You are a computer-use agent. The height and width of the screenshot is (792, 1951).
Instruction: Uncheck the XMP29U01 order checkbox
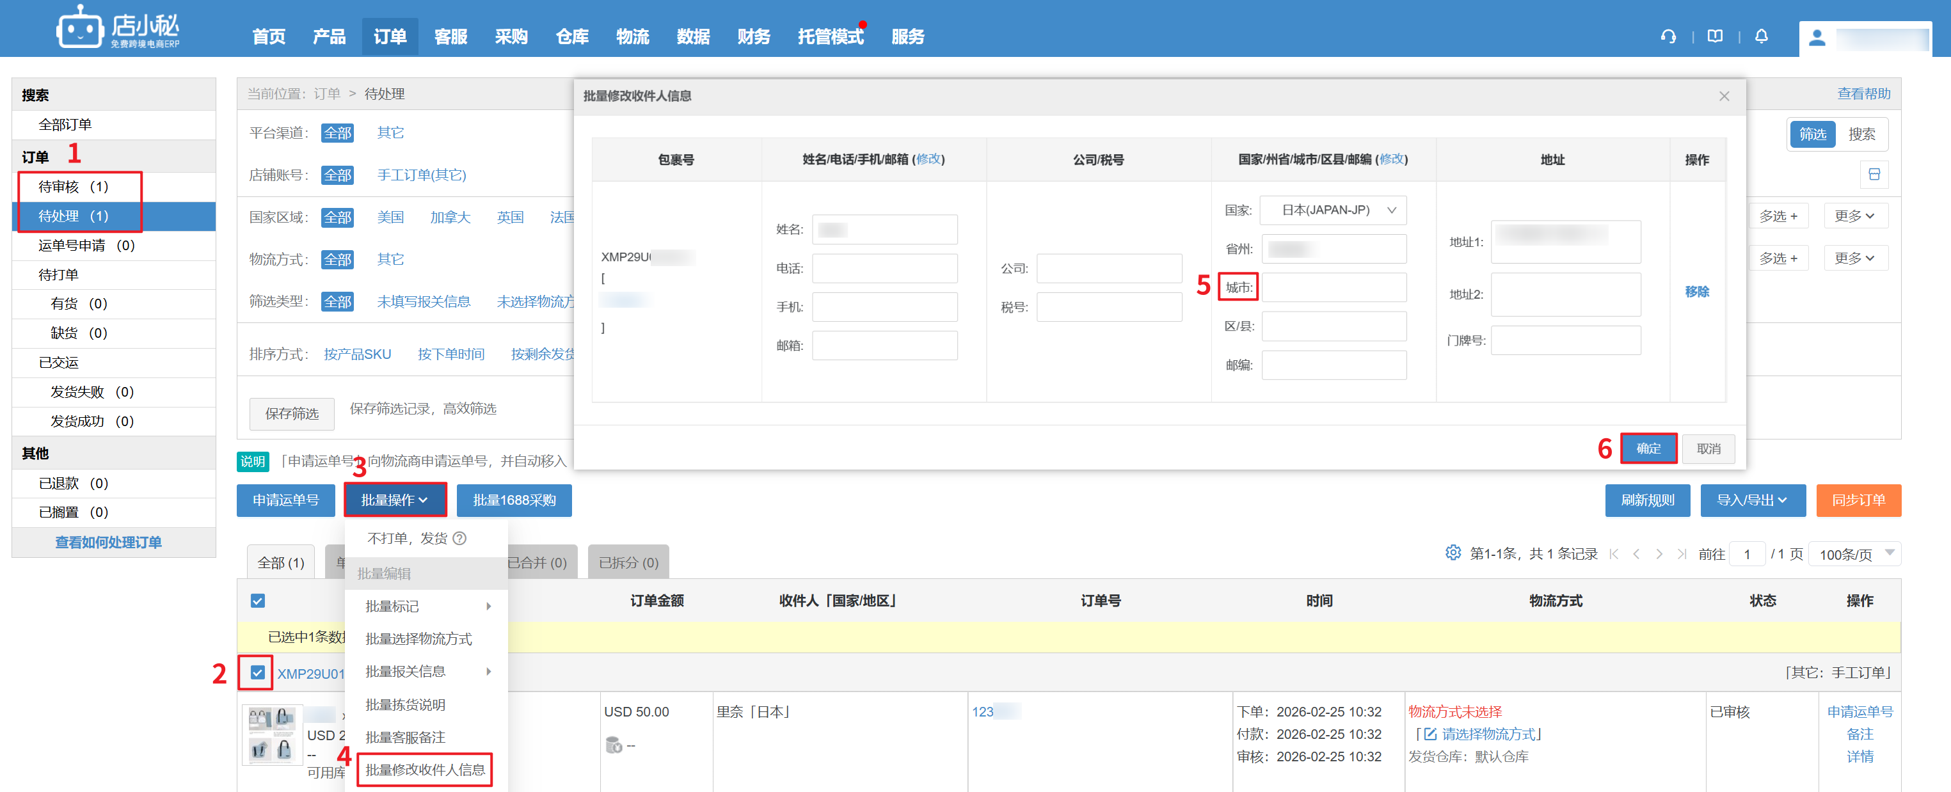tap(257, 672)
